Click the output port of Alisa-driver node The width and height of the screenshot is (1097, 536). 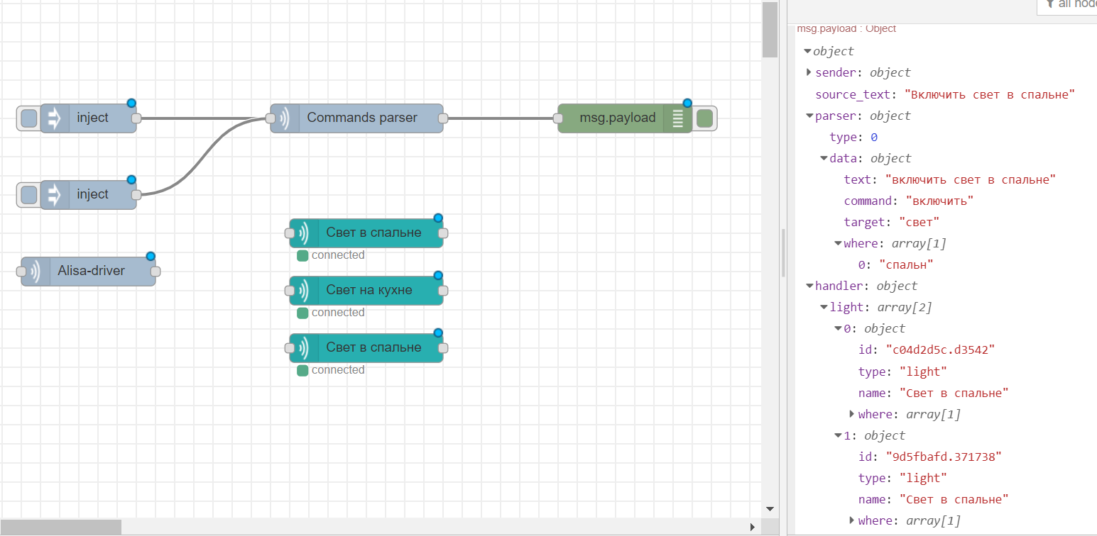pos(155,271)
